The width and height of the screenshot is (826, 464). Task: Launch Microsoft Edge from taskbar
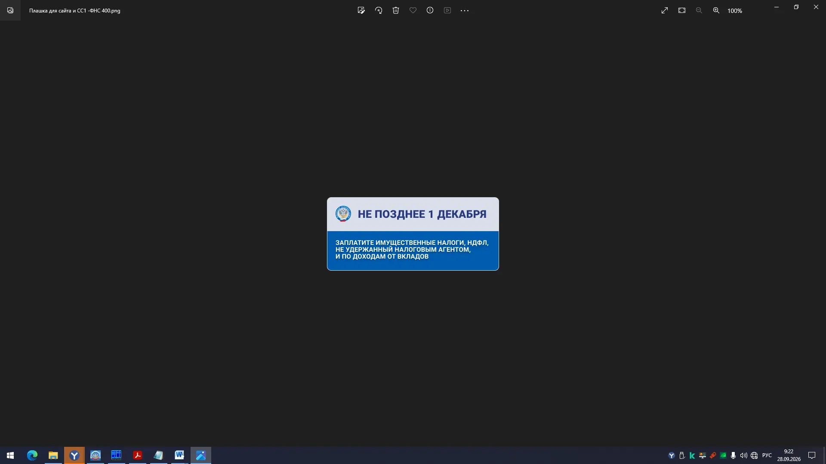[32, 455]
